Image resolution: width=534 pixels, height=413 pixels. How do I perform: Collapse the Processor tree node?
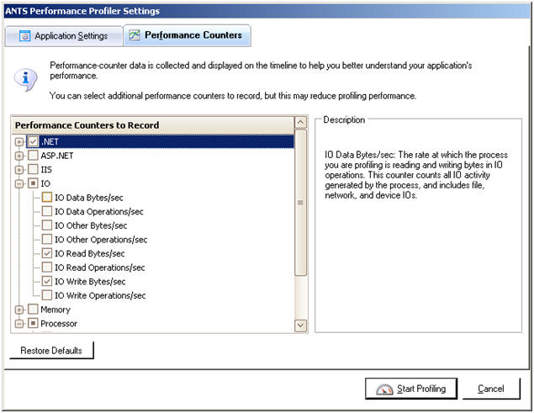tap(19, 324)
